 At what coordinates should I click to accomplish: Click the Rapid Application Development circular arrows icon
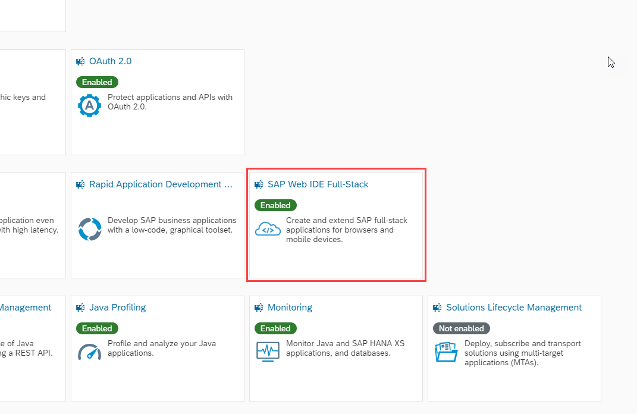pos(89,228)
